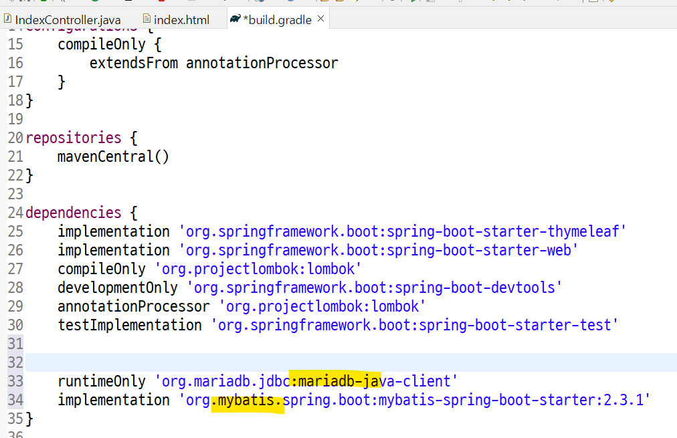This screenshot has height=438, width=677.
Task: Close the build.gradle tab
Action: click(321, 19)
